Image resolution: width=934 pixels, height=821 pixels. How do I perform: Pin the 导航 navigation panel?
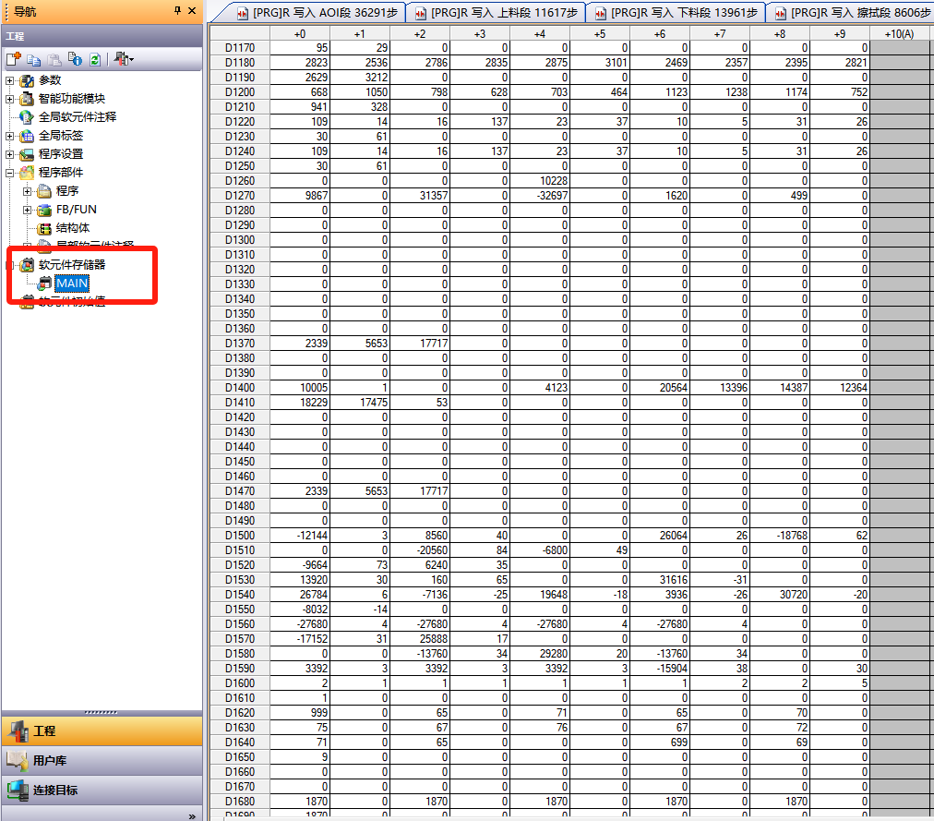coord(177,10)
